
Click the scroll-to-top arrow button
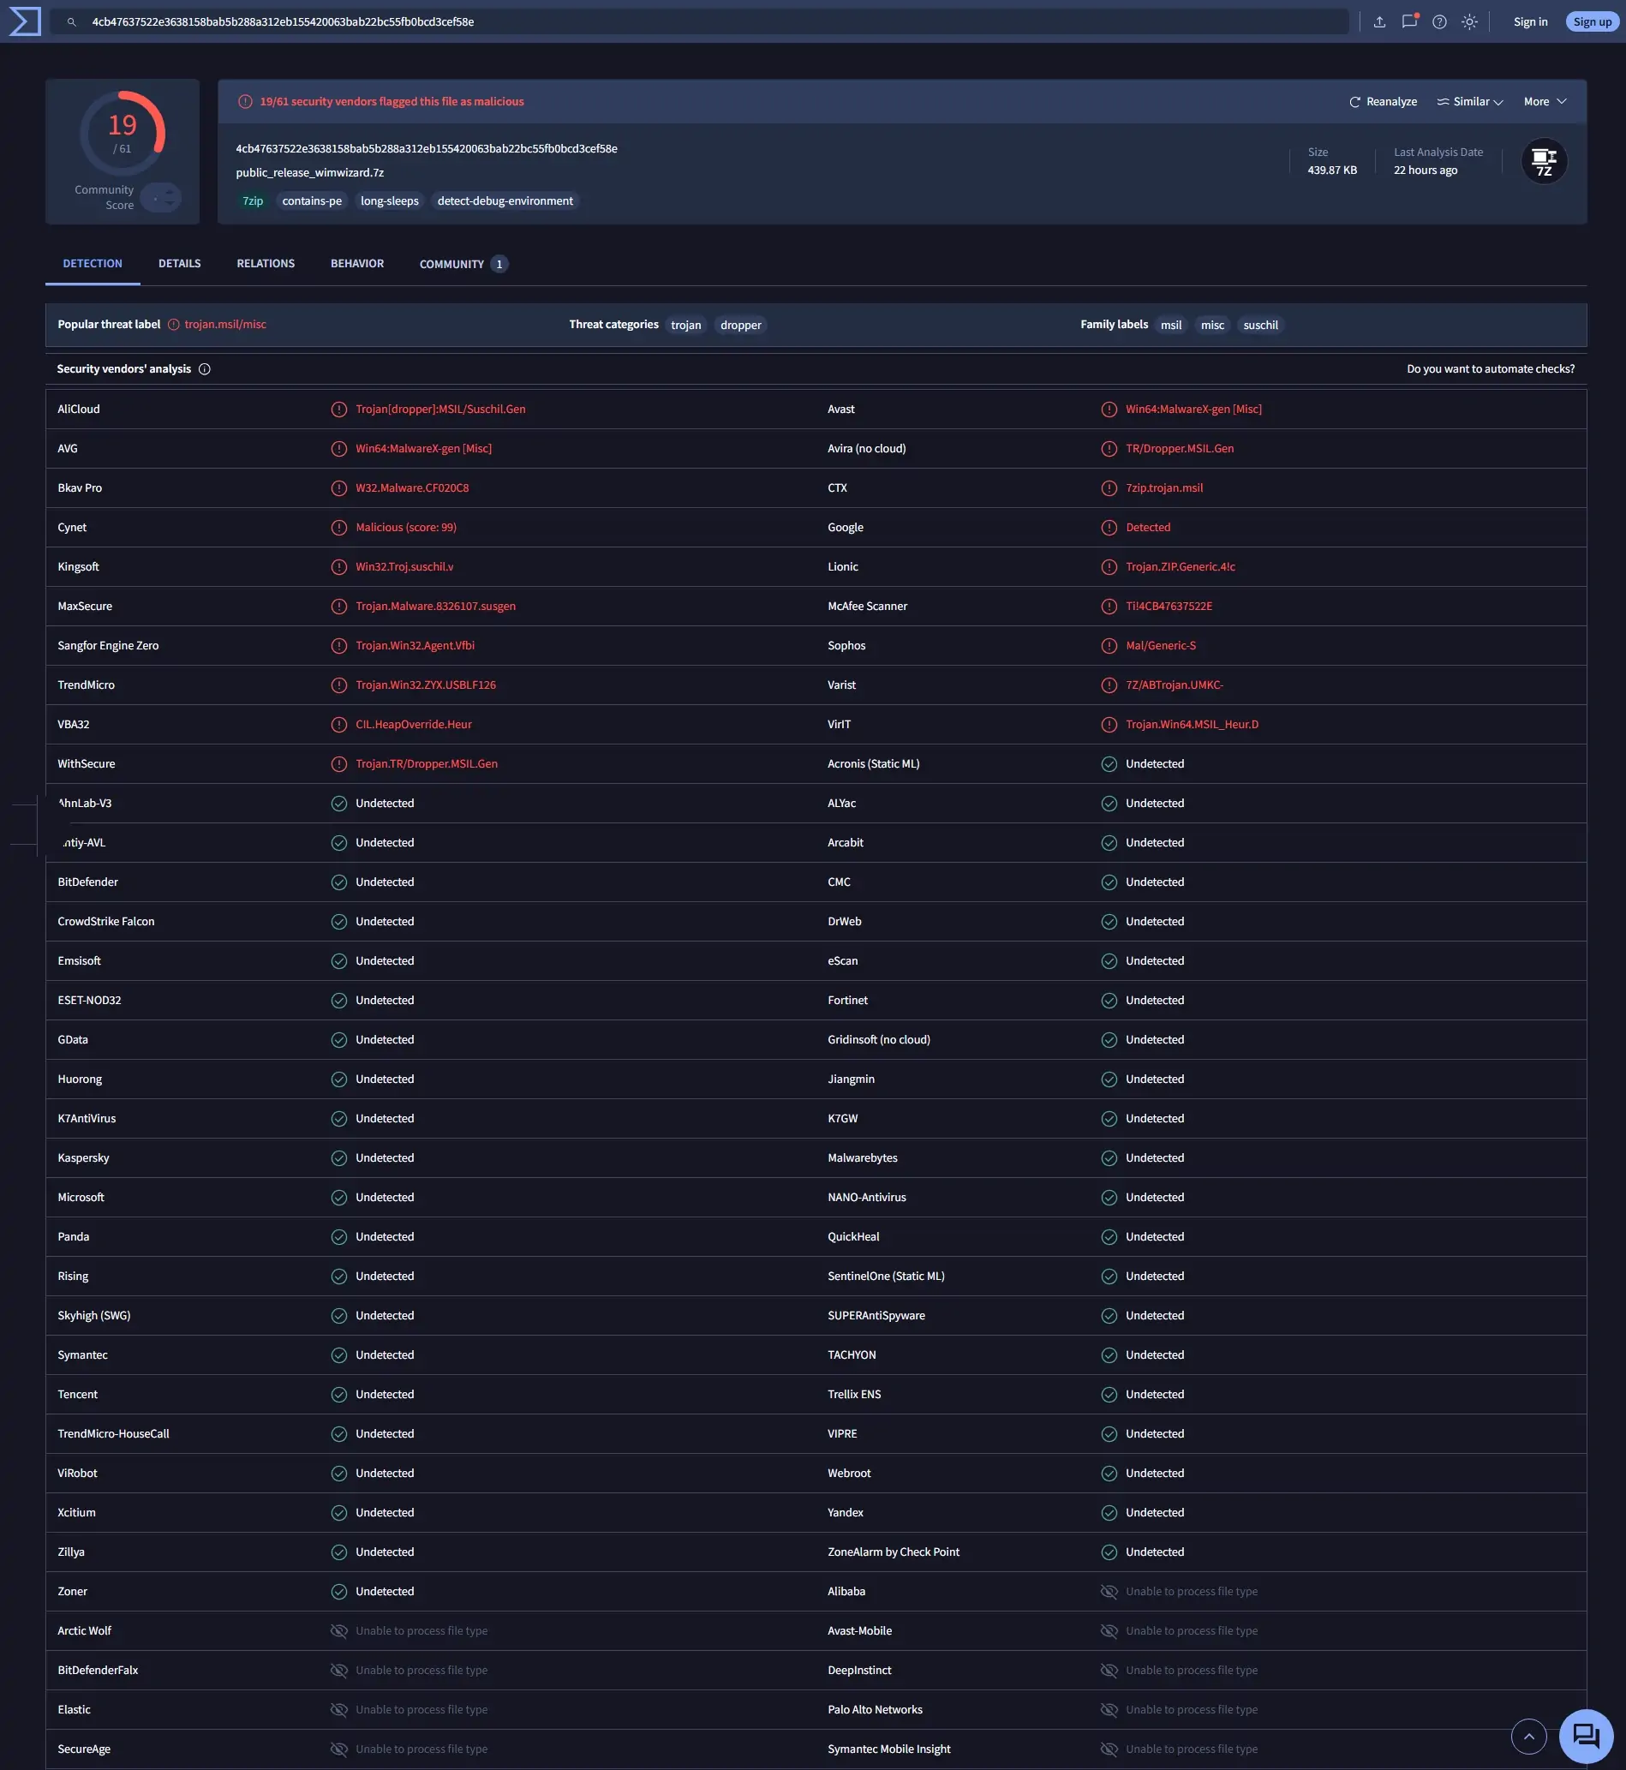tap(1528, 1737)
